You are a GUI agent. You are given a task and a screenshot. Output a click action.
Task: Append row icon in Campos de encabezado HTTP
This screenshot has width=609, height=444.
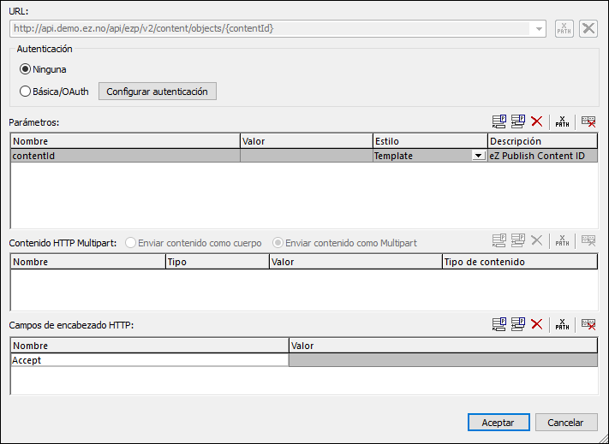[499, 324]
